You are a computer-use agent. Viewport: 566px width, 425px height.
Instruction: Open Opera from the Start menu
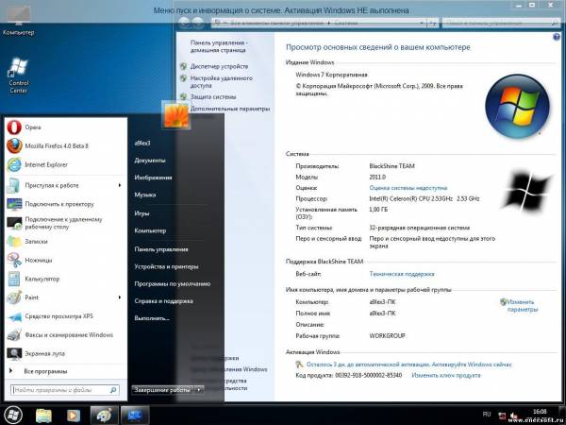[x=65, y=127]
